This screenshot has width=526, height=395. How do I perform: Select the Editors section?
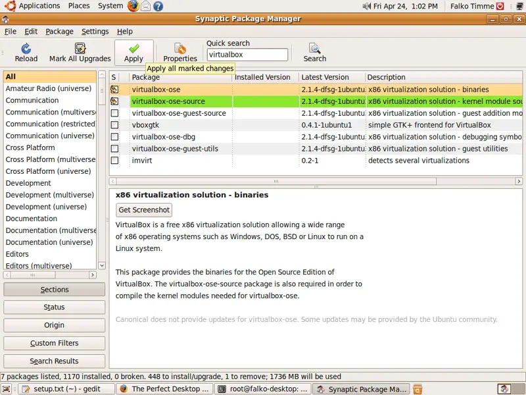click(x=50, y=254)
